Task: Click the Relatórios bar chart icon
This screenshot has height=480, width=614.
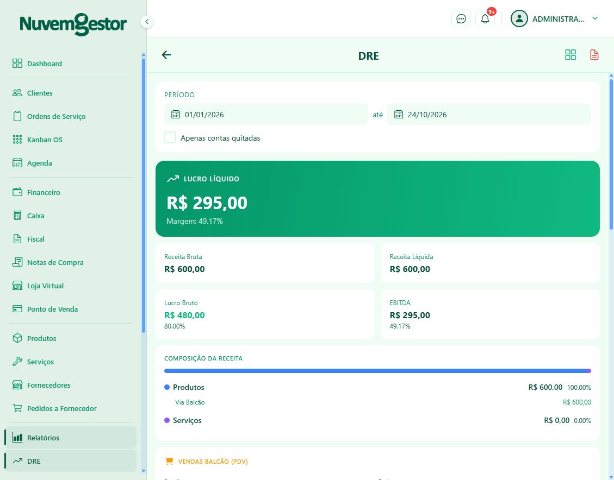Action: 17,438
